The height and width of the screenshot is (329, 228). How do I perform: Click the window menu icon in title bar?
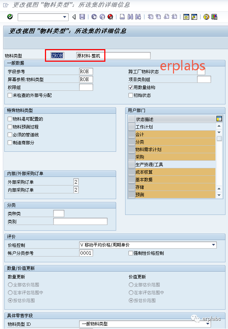(x=6, y=5)
